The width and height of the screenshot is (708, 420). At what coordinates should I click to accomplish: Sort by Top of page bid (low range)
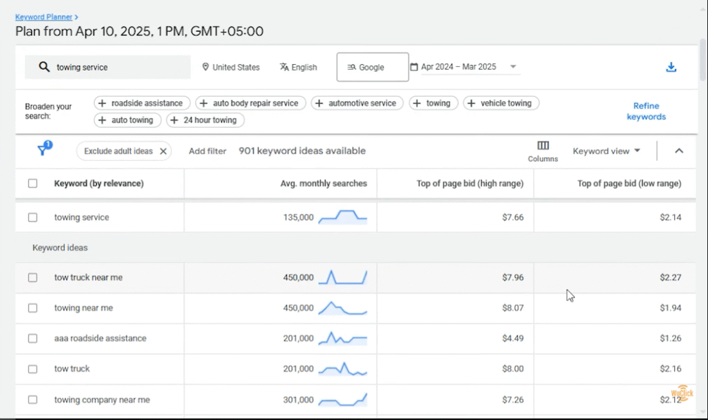click(x=629, y=184)
